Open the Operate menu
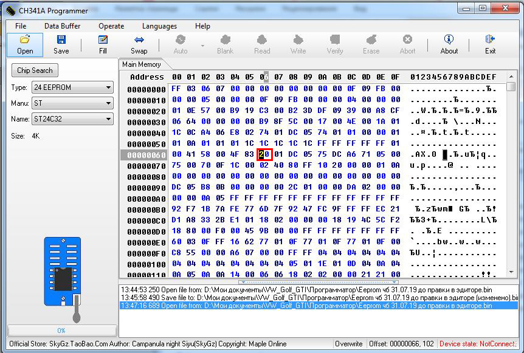This screenshot has width=524, height=353. (x=111, y=26)
